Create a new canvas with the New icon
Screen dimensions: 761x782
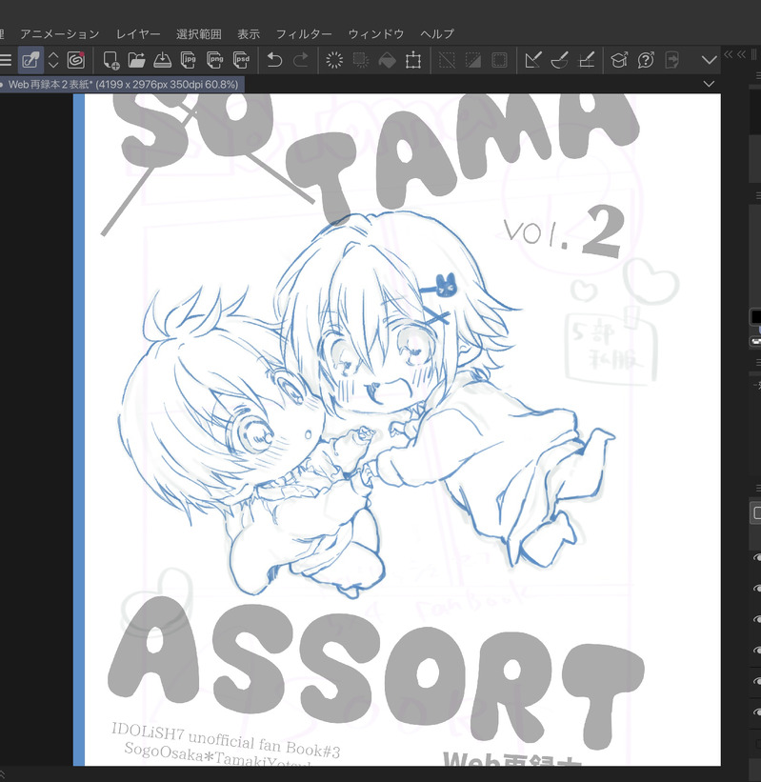[110, 60]
